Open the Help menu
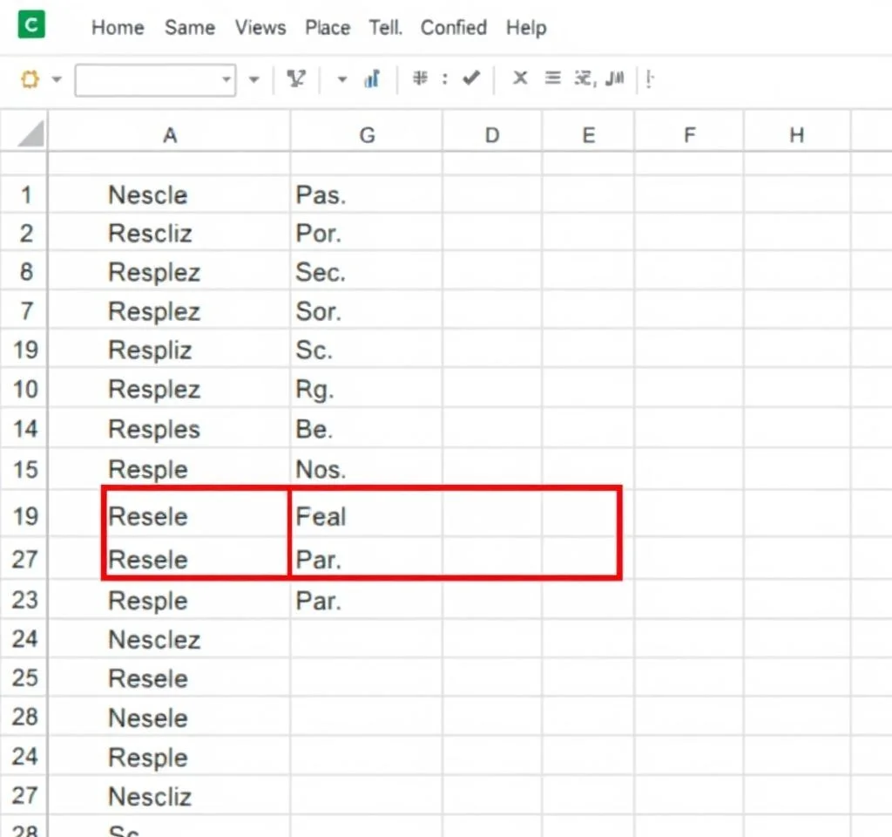Image resolution: width=892 pixels, height=837 pixels. [x=526, y=28]
